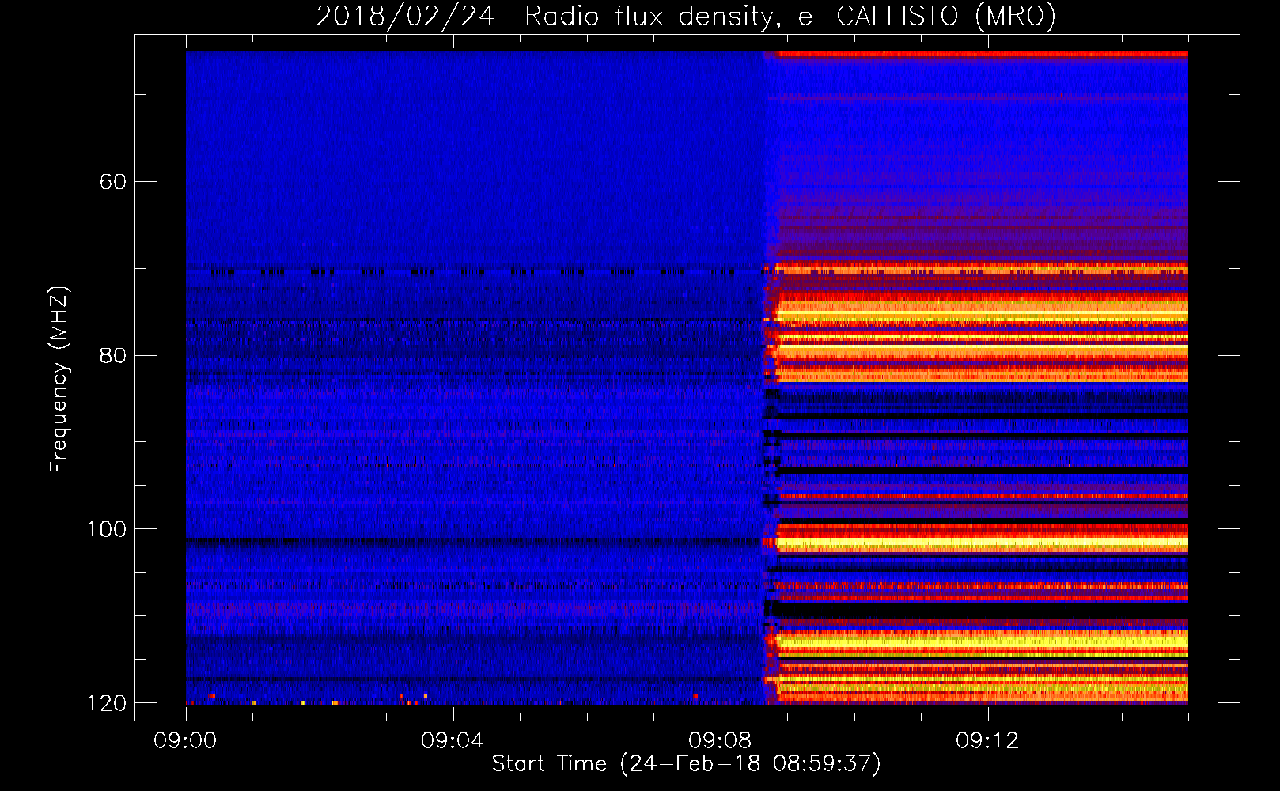Click the 120 frequency tick label
This screenshot has width=1280, height=791.
point(106,703)
